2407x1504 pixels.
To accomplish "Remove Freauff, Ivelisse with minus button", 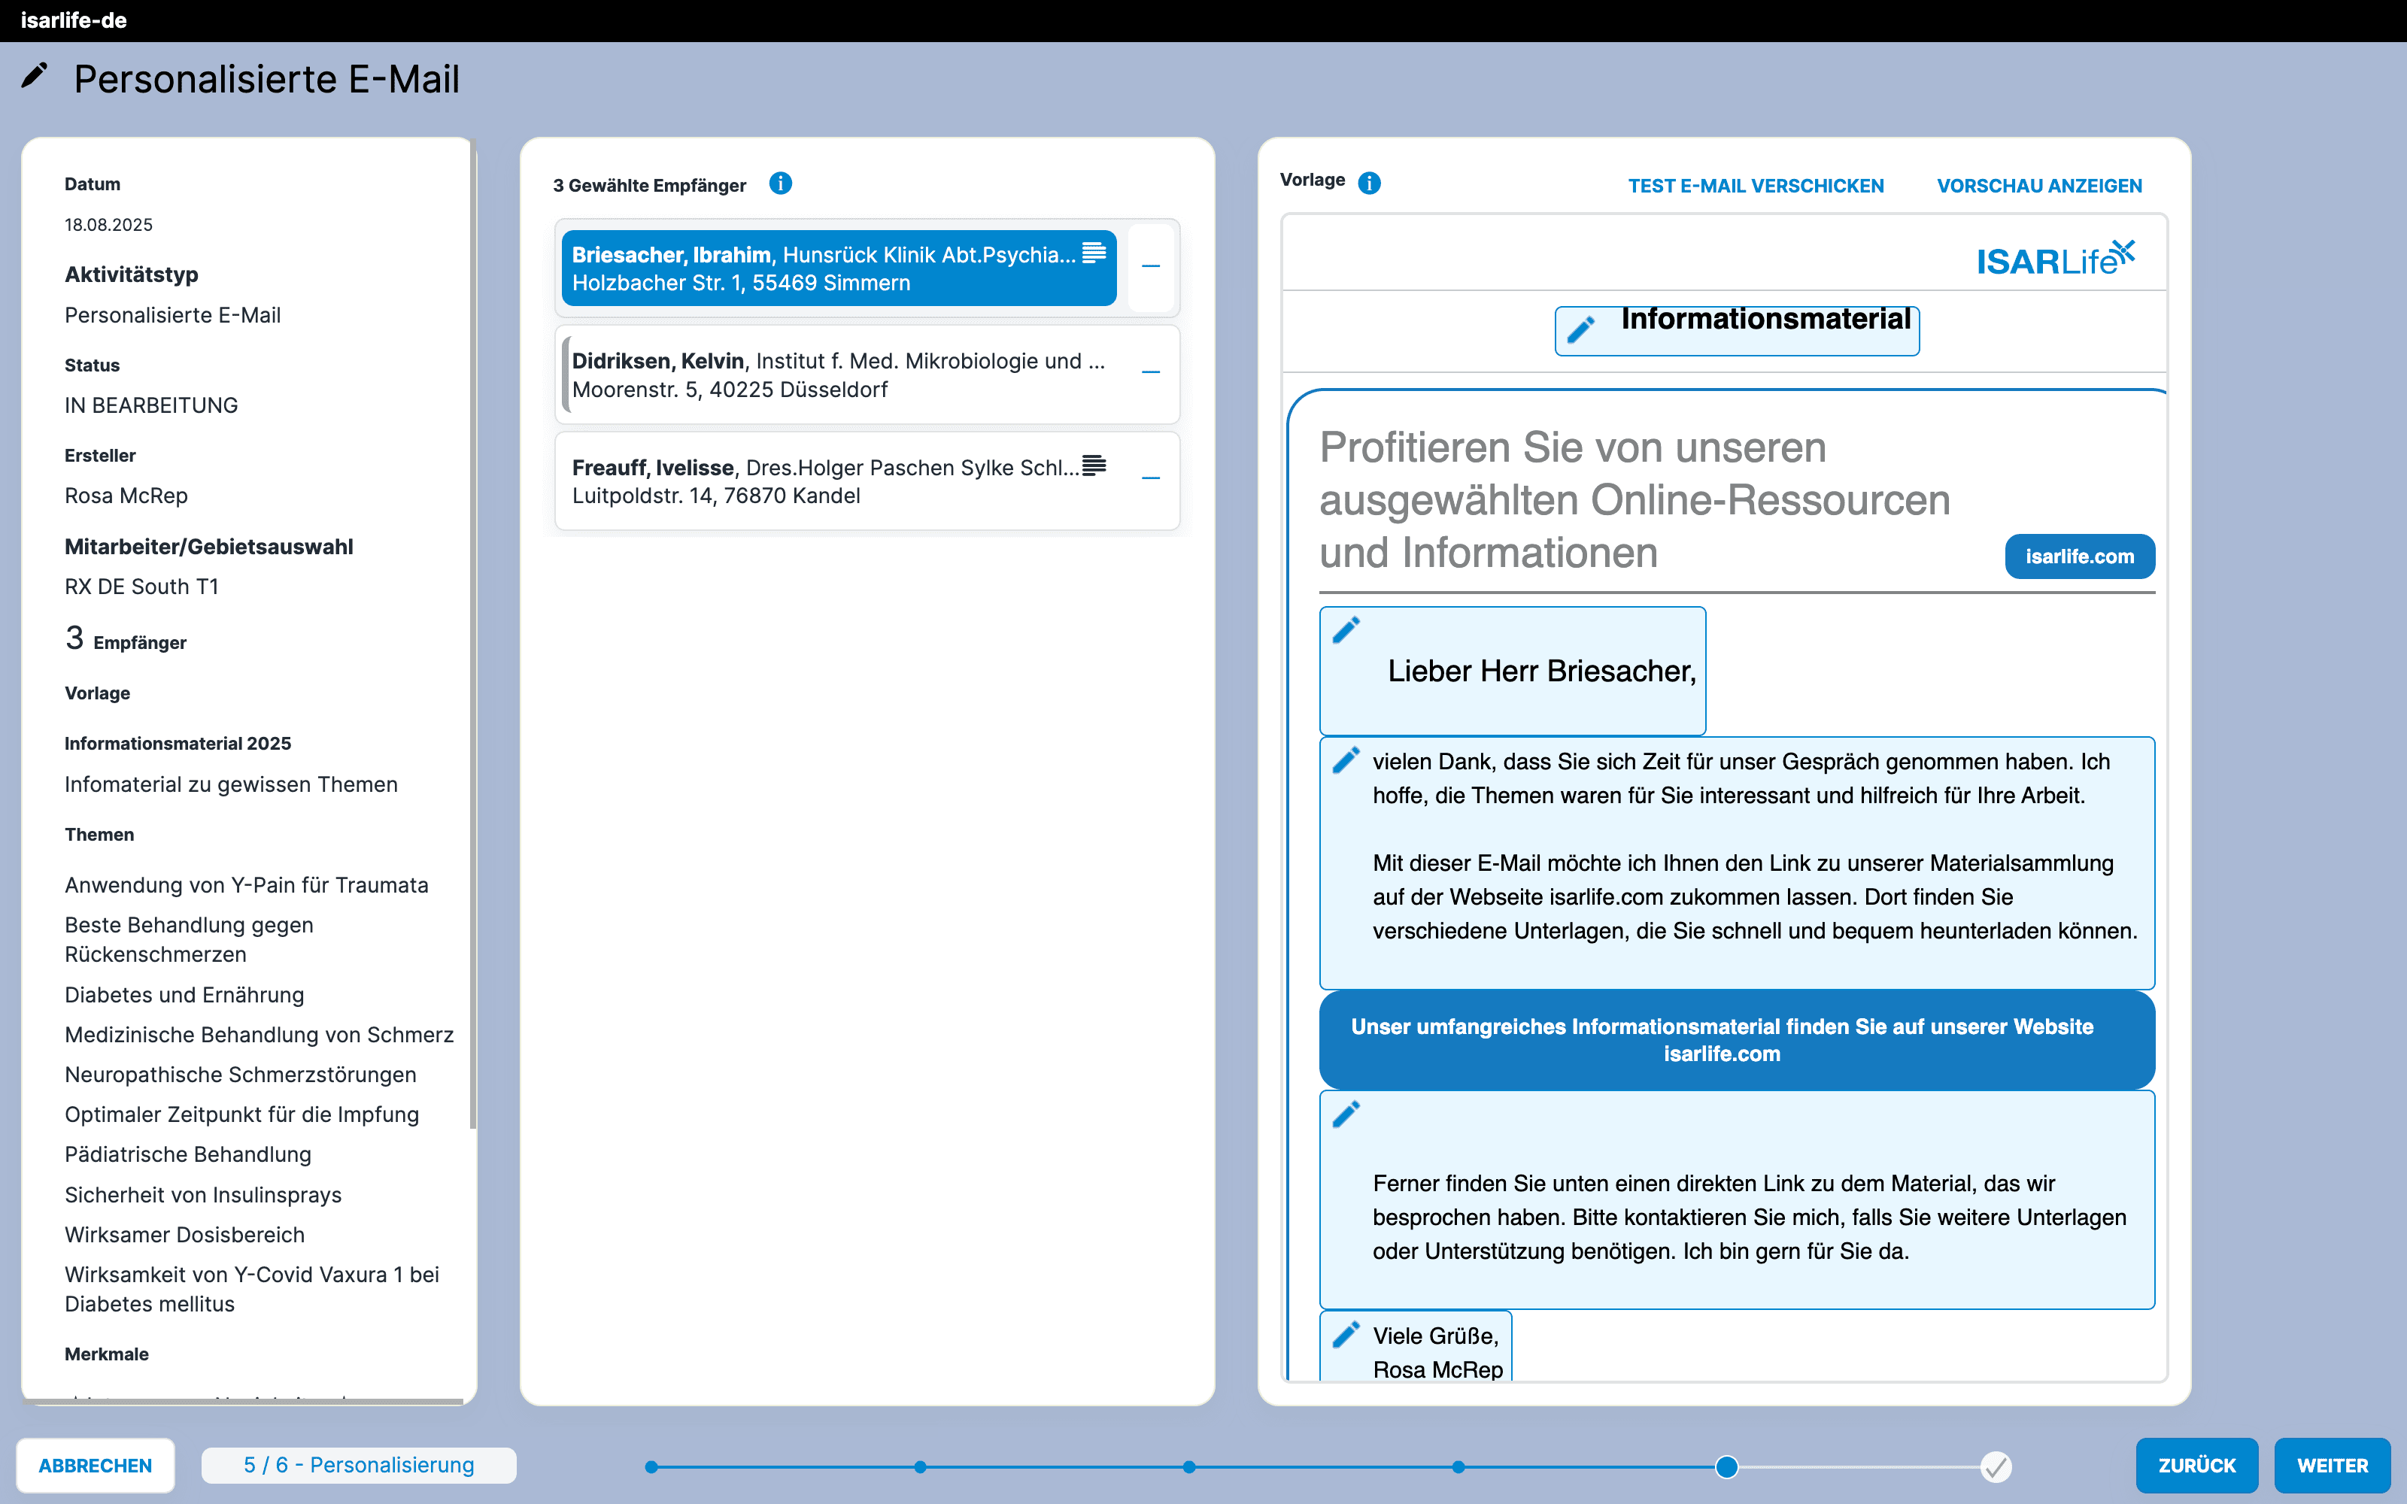I will click(1151, 480).
